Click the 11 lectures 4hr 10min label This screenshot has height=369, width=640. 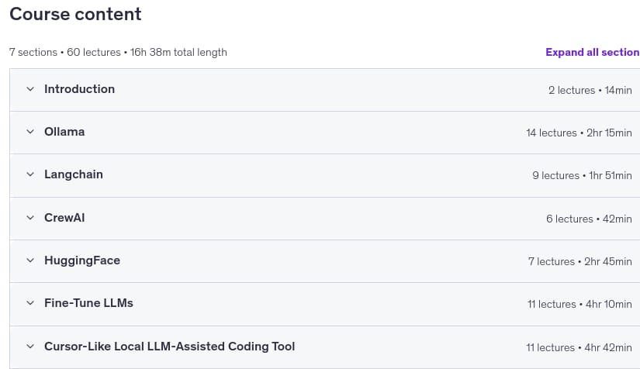(579, 304)
